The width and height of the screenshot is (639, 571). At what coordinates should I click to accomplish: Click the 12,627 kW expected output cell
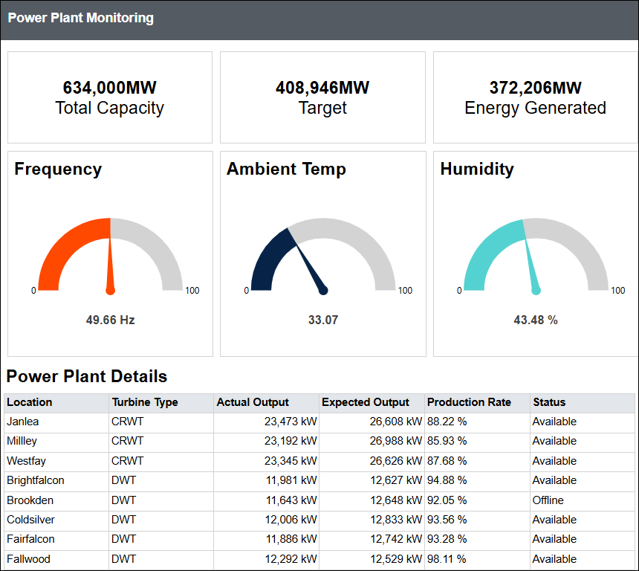coord(372,480)
